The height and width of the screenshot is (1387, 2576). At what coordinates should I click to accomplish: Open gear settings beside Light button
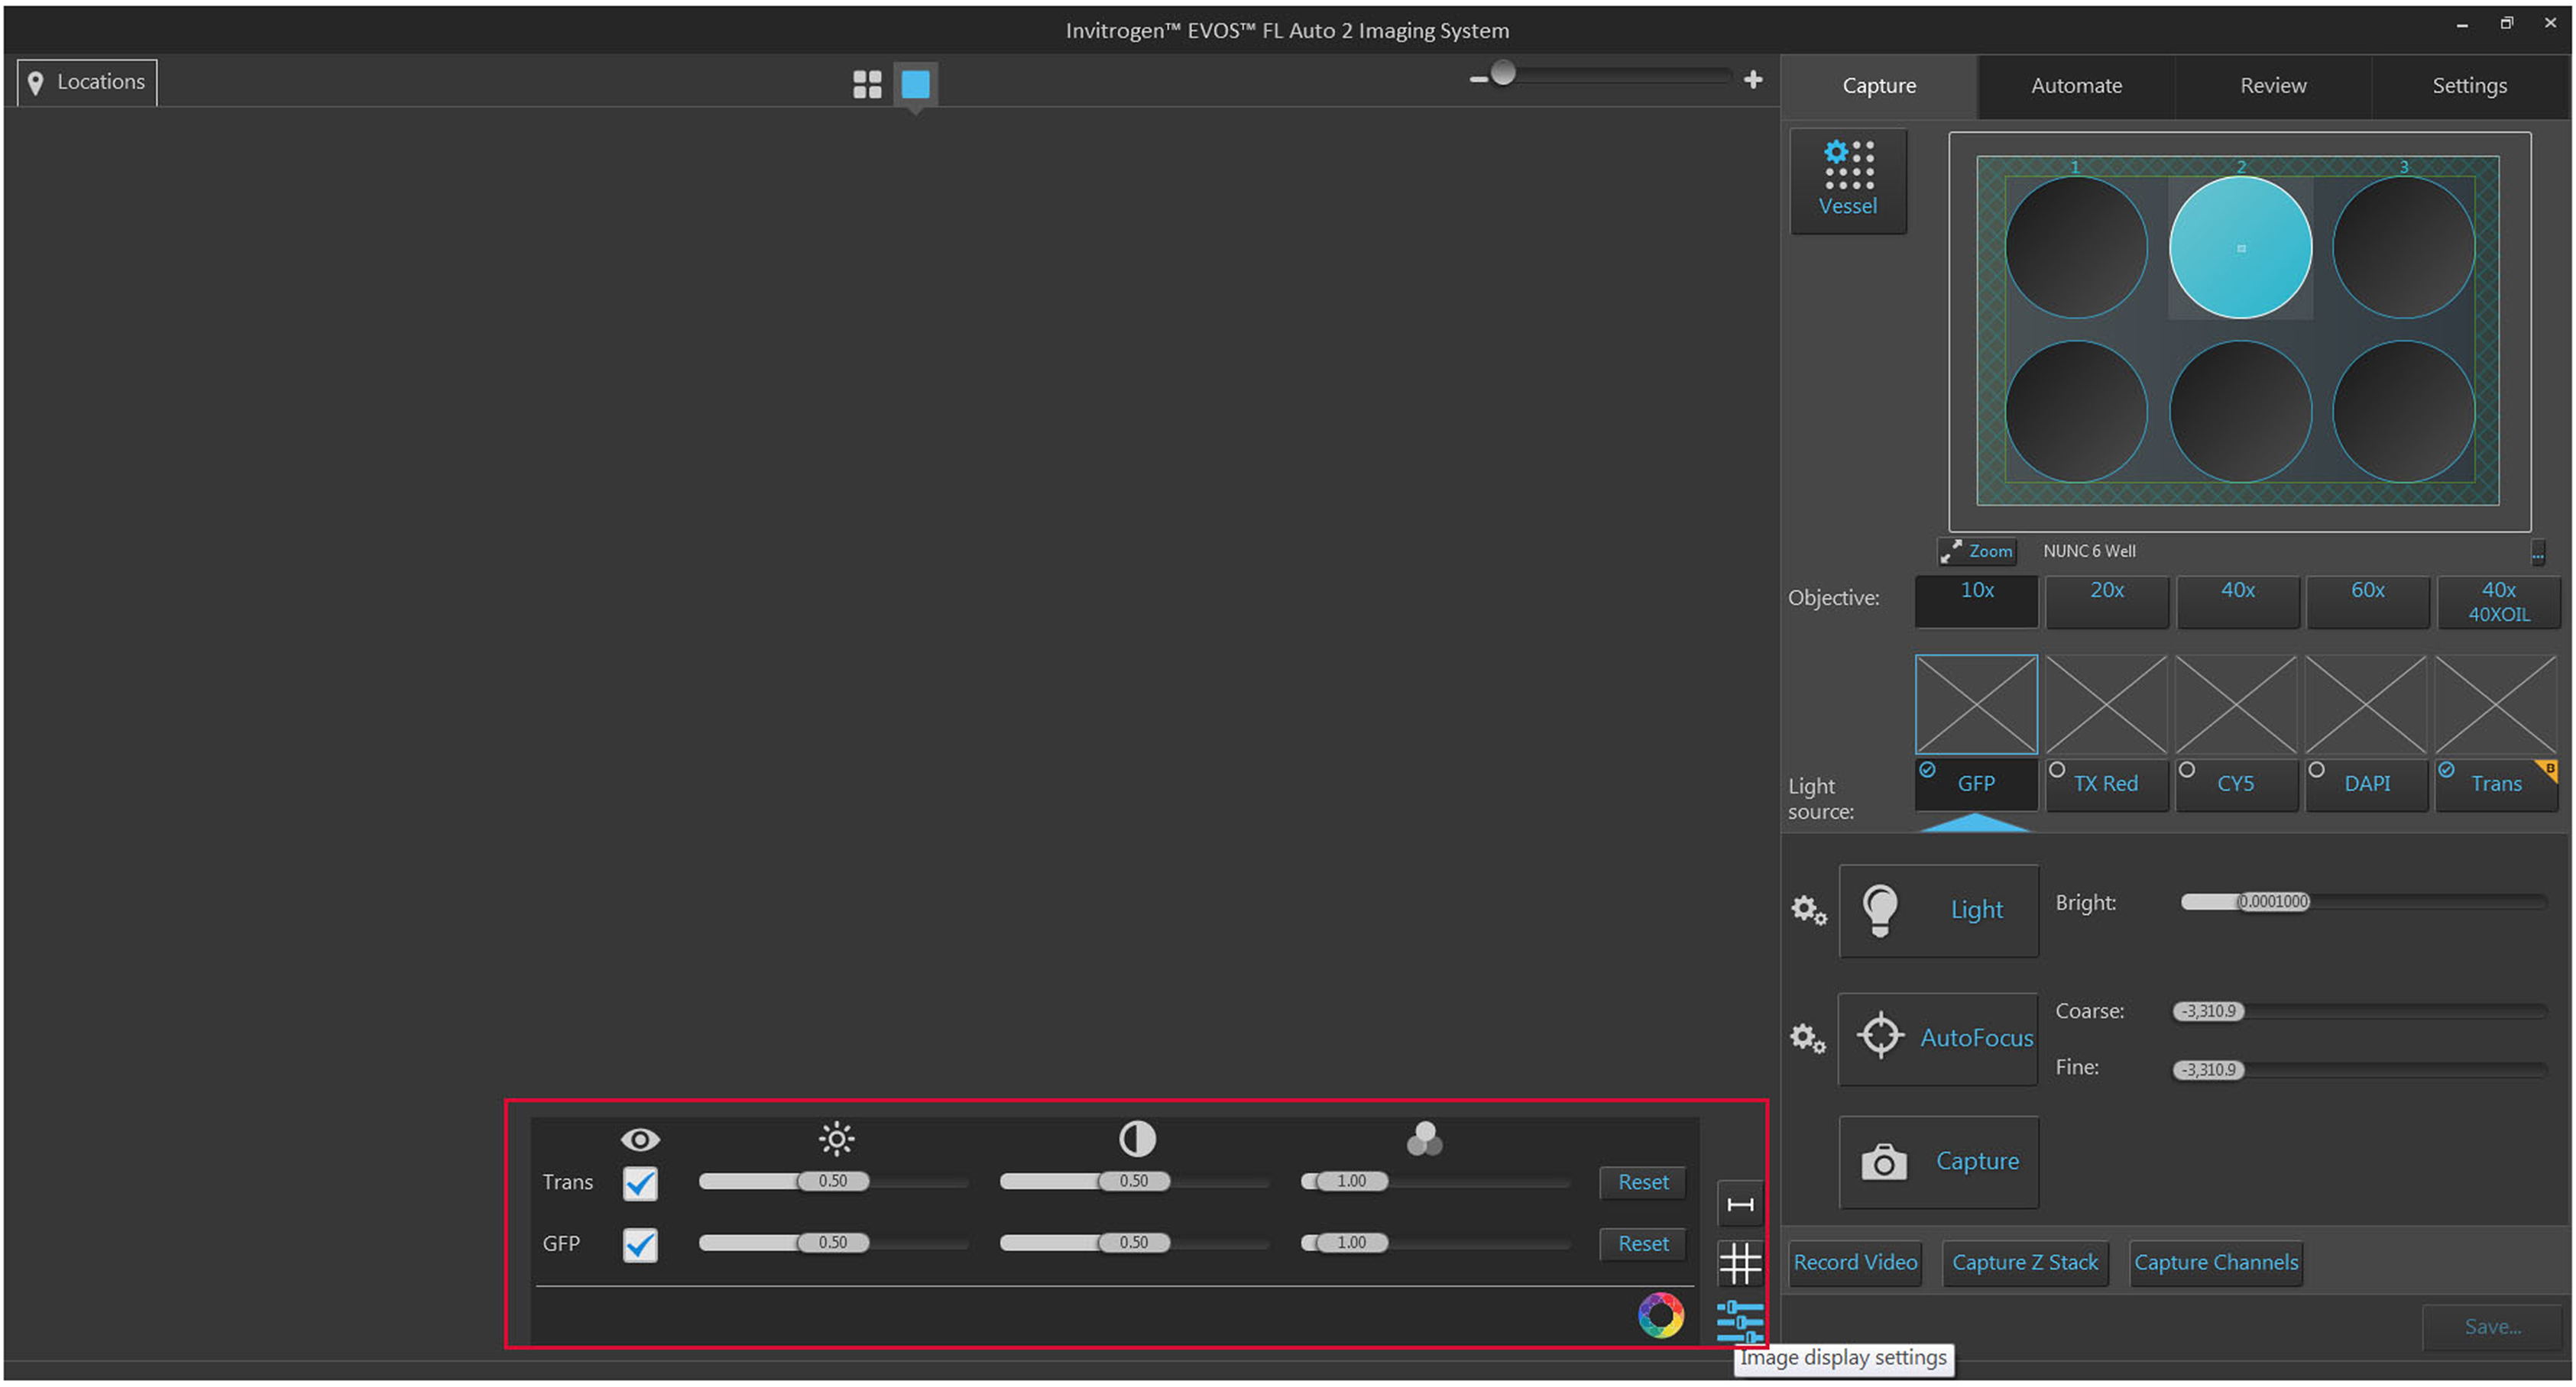[x=1808, y=910]
